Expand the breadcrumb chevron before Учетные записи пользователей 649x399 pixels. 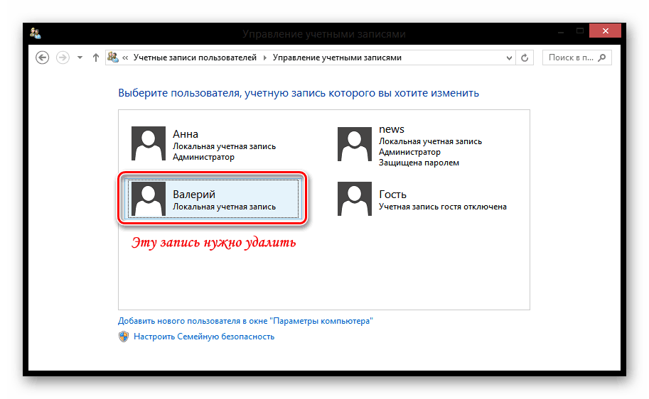[125, 58]
